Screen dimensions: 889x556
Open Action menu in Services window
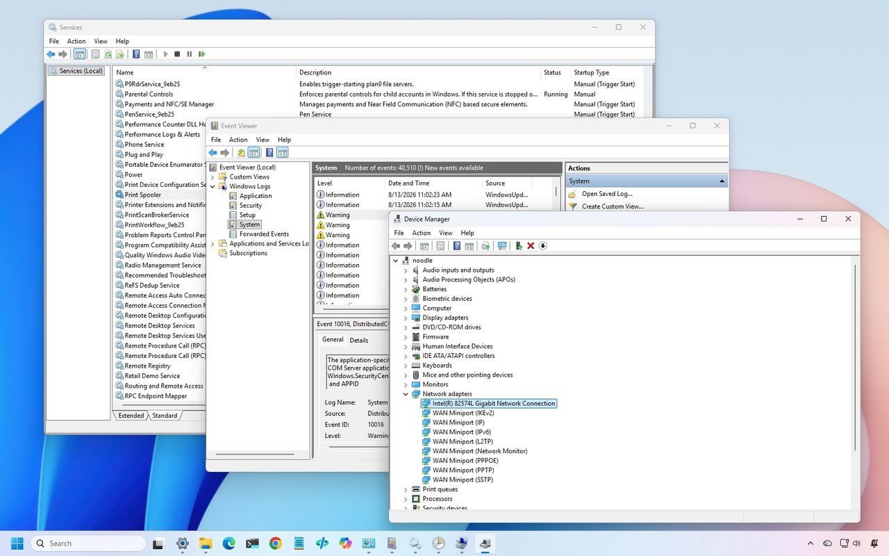tap(76, 42)
